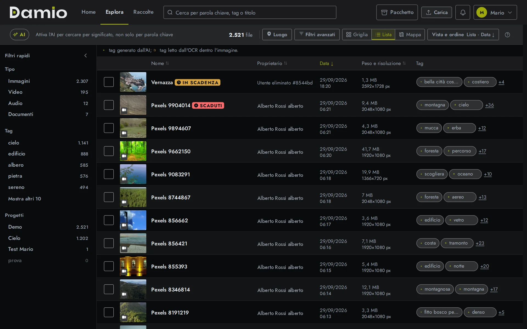Click the Carica upload button
Viewport: 527px width, 329px height.
436,12
